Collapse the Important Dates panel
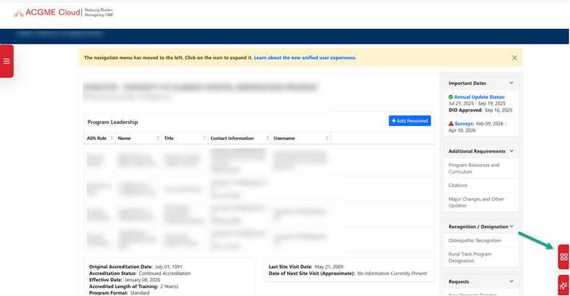The height and width of the screenshot is (296, 570). coord(512,83)
